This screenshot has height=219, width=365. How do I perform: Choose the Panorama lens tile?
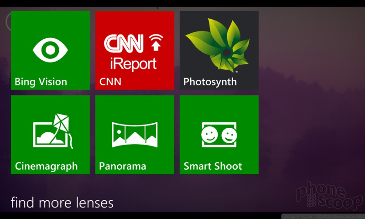[x=135, y=135]
